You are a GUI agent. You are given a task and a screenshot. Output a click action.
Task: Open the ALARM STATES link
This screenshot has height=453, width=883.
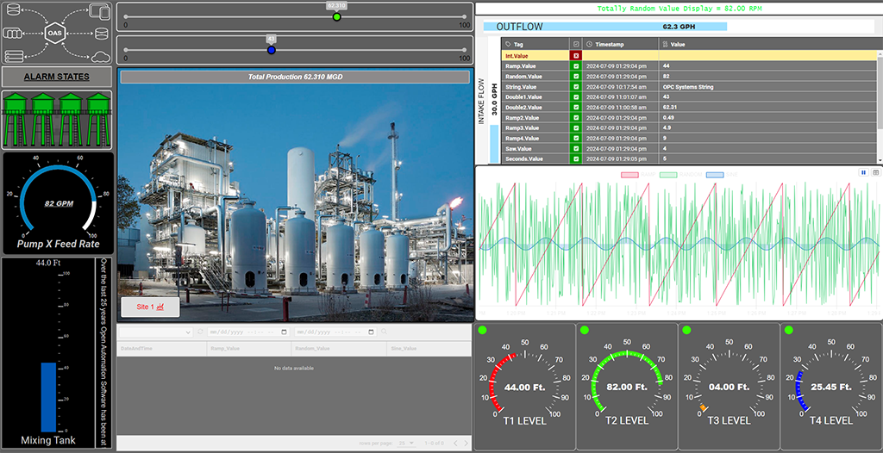pos(56,77)
